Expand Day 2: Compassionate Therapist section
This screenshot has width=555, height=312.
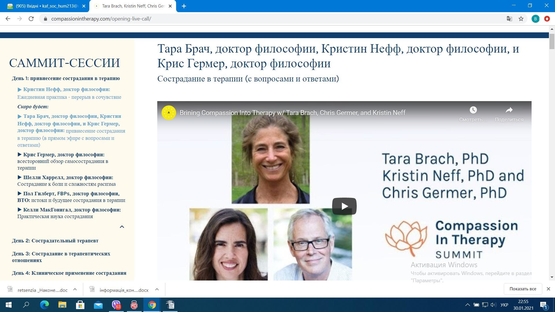click(55, 241)
